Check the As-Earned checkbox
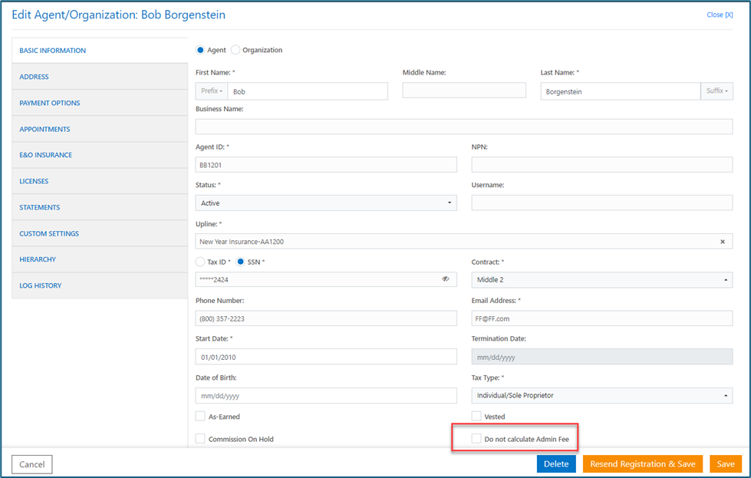 pyautogui.click(x=200, y=416)
